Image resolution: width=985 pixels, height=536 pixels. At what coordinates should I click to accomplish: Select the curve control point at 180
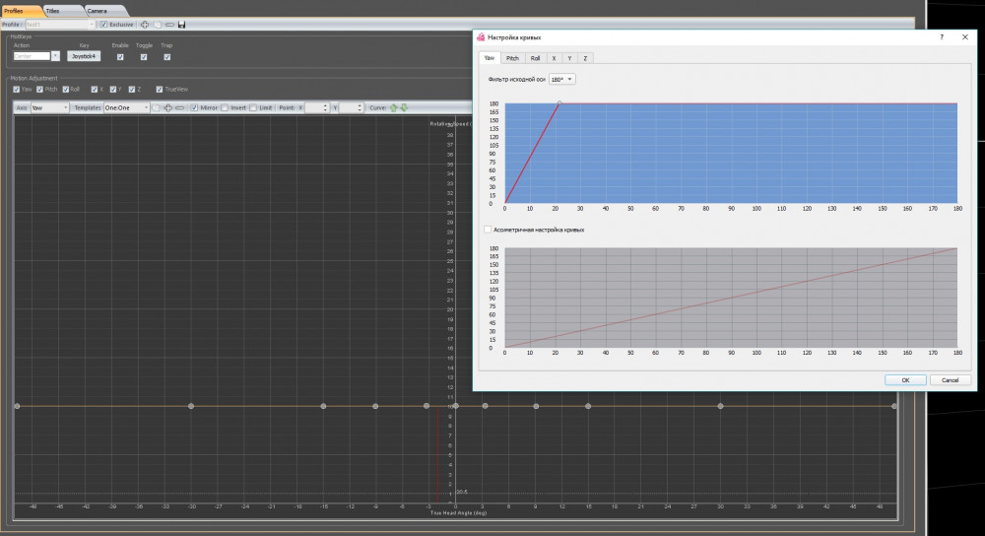[x=559, y=102]
